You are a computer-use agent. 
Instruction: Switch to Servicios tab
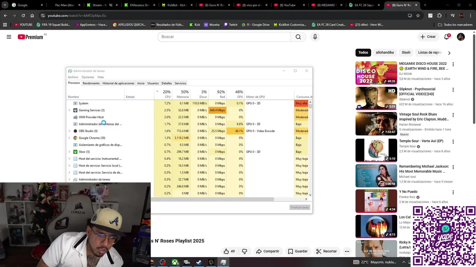click(180, 83)
